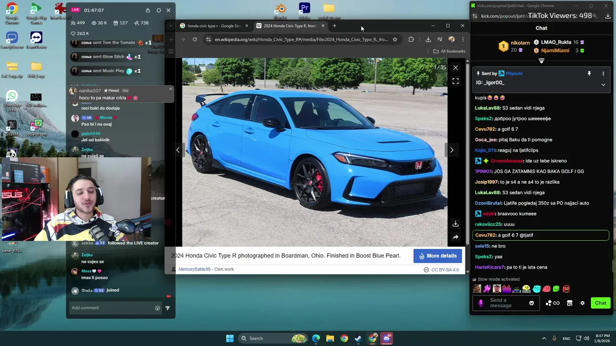Click the highlighted Cevu782 golf 6 7 message
Image resolution: width=616 pixels, height=346 pixels.
541,235
